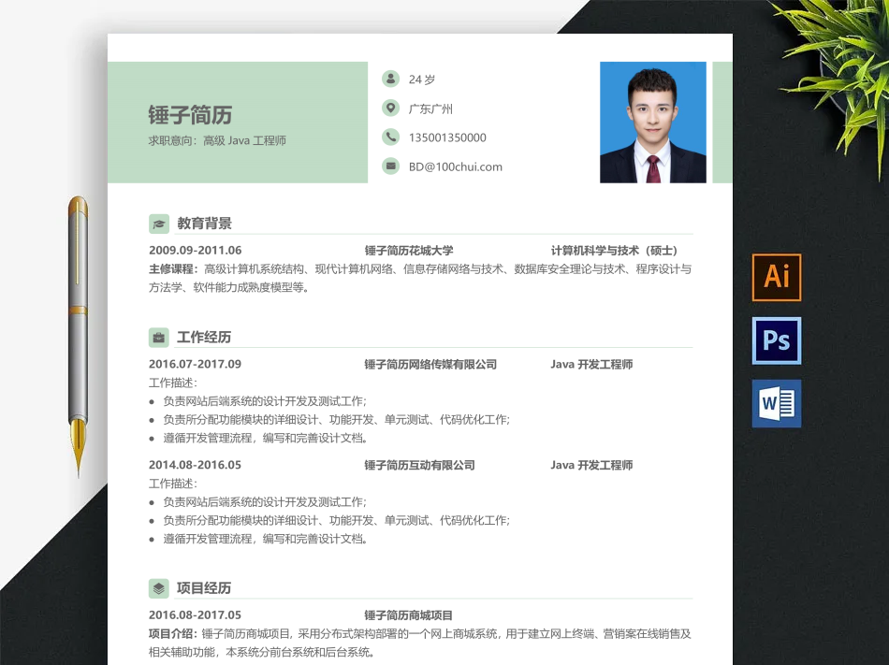
Task: Click the email BD@100chui.com
Action: coord(456,167)
